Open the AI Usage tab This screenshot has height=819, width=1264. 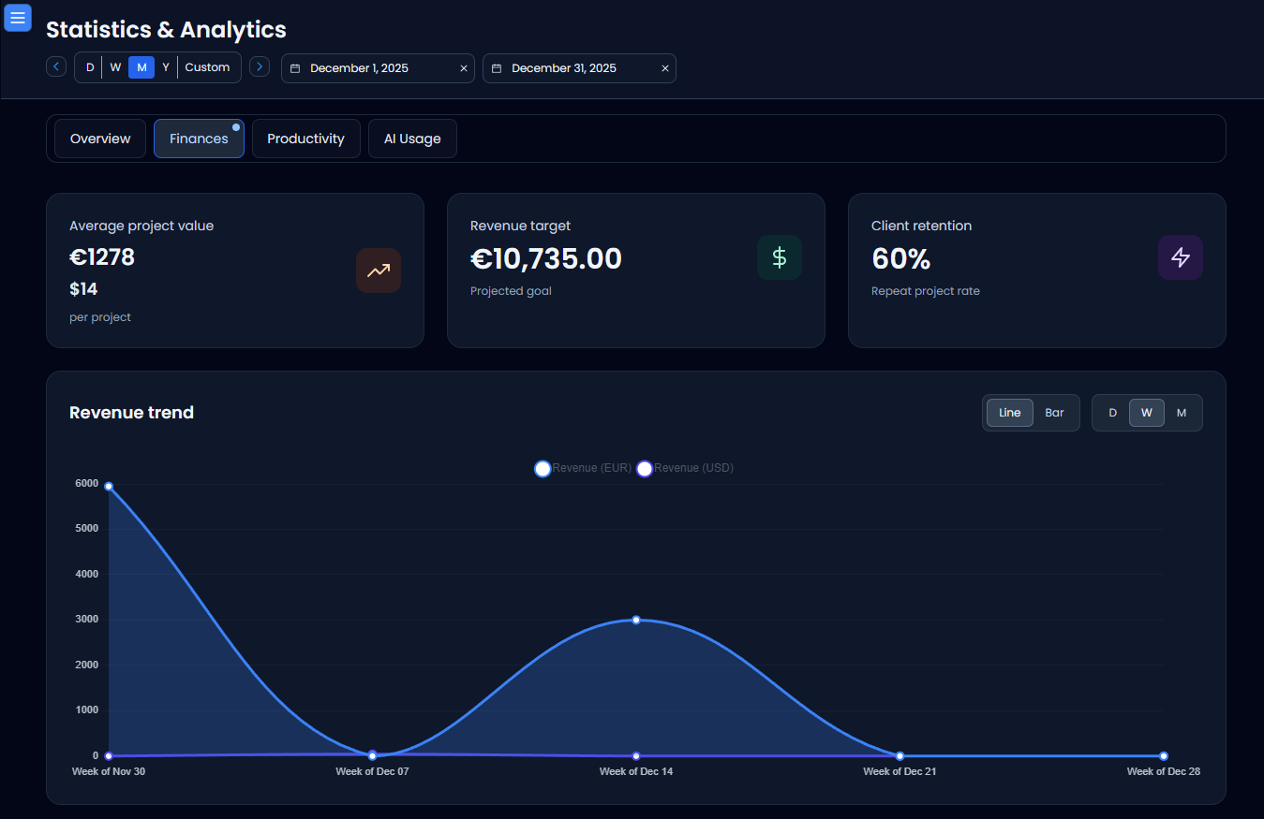(x=412, y=138)
